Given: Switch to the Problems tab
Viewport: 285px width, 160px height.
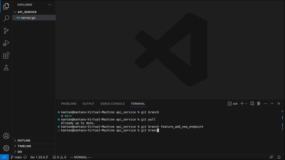Looking at the screenshot, I should click(x=69, y=104).
